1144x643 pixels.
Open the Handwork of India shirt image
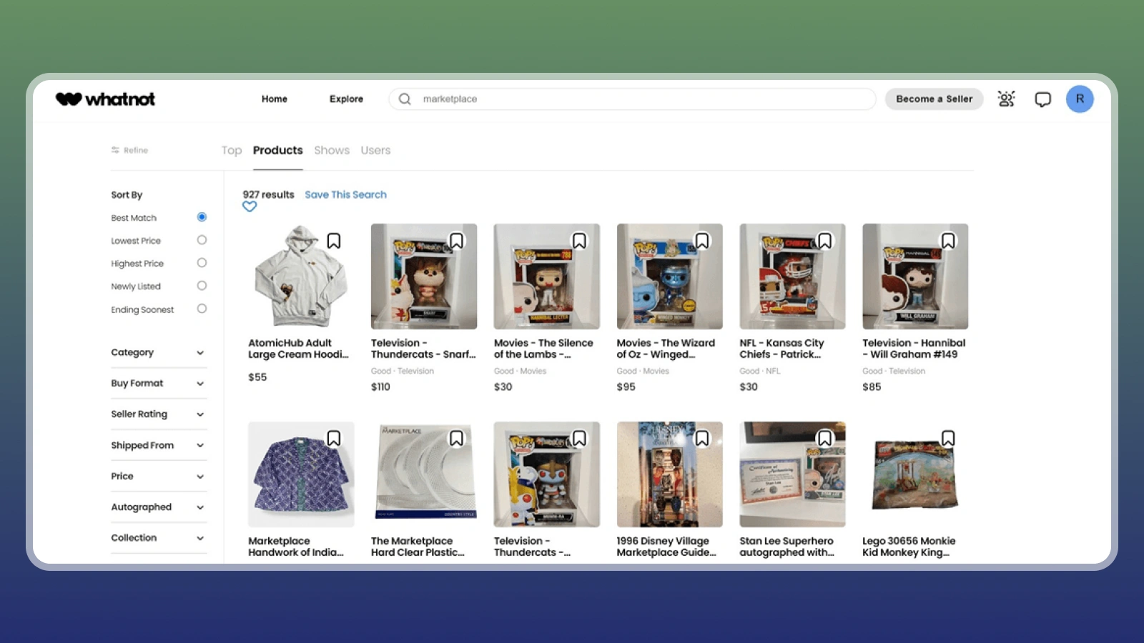[301, 474]
